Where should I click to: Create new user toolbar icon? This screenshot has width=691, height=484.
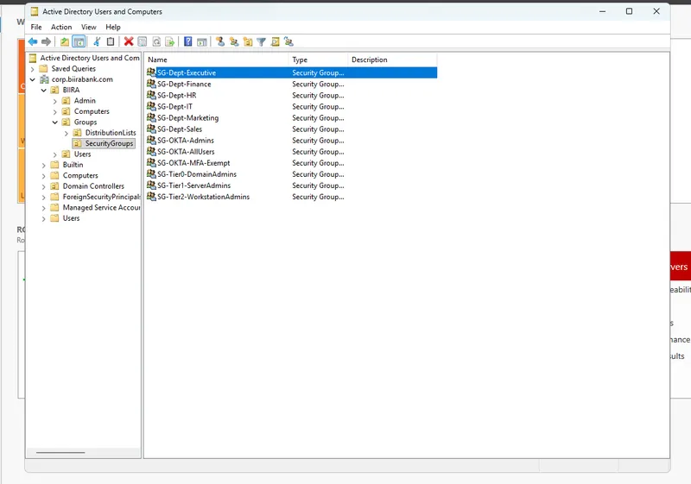(x=220, y=41)
